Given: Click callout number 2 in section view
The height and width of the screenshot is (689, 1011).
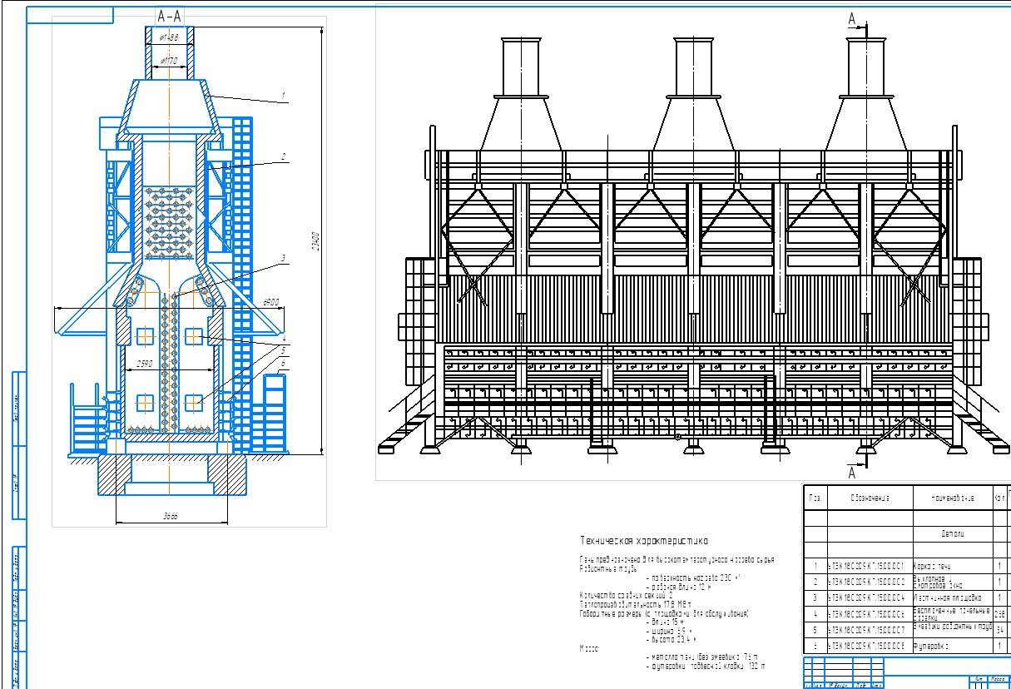Looking at the screenshot, I should pyautogui.click(x=283, y=156).
